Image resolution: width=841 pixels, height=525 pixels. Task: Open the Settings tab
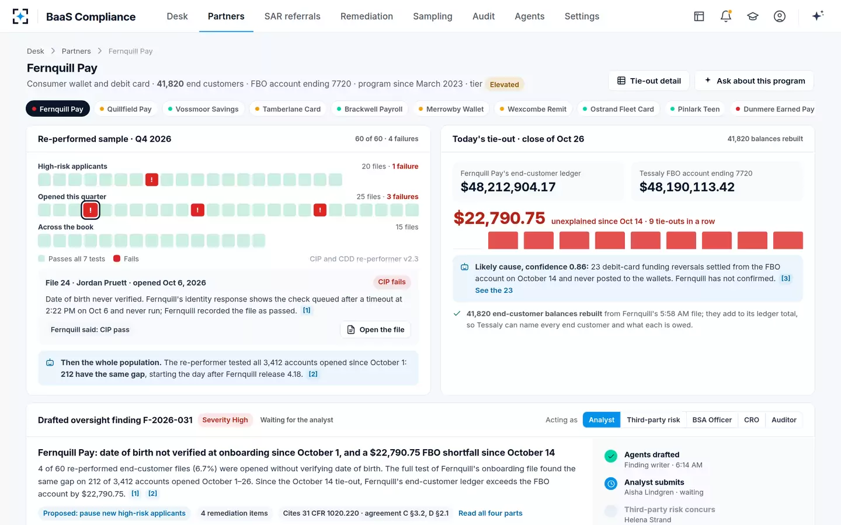pyautogui.click(x=582, y=16)
